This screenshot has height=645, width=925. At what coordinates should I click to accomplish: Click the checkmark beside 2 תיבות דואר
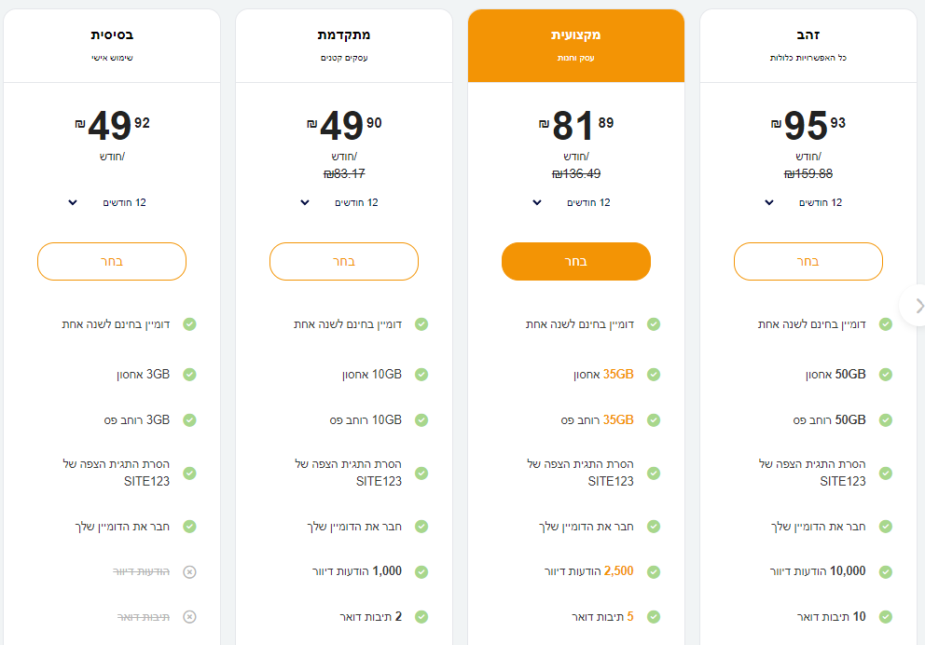point(421,617)
